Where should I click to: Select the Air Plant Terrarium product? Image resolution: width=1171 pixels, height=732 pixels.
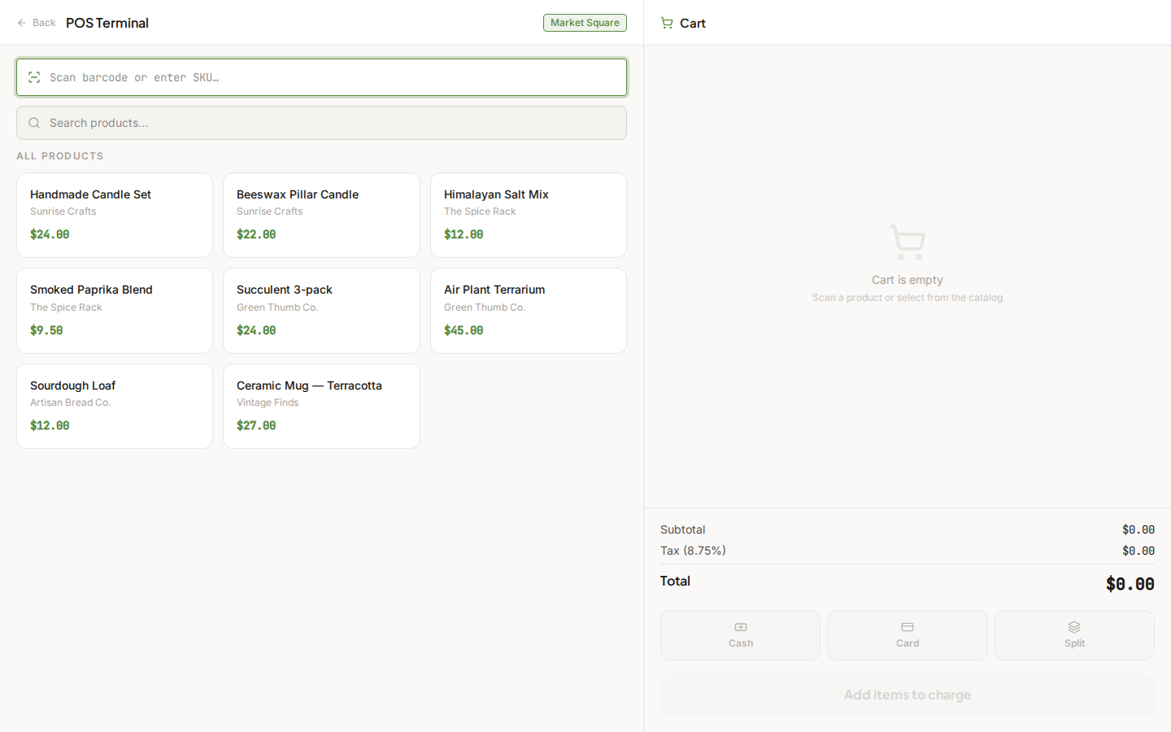(x=528, y=311)
